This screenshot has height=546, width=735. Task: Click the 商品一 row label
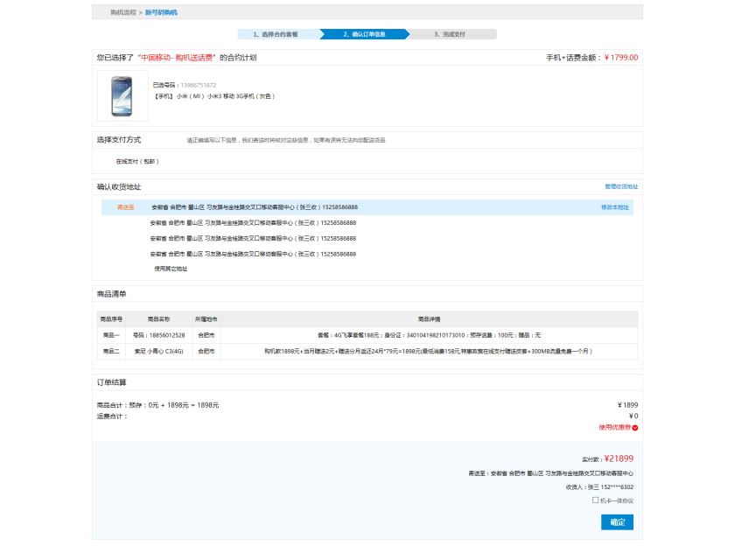[x=112, y=335]
